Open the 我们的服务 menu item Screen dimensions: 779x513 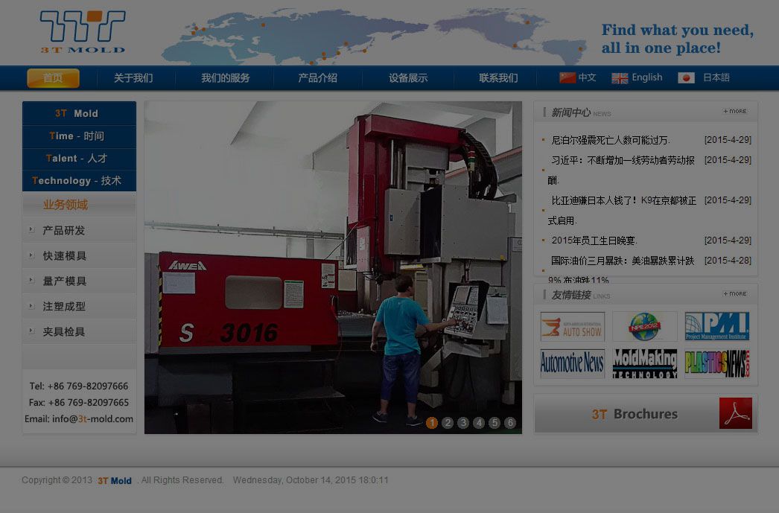pos(225,78)
